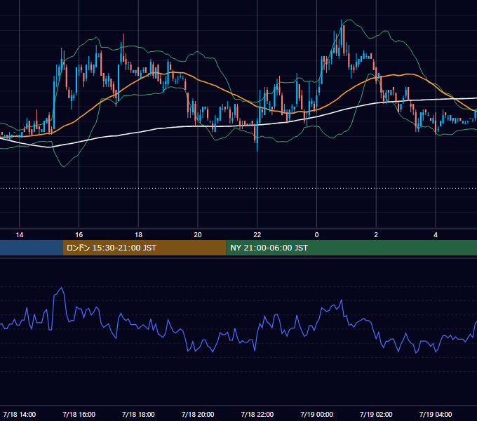
Task: Click the 7/19 00:00 date label
Action: pos(316,414)
